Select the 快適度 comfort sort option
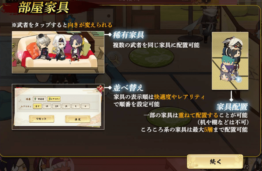262x171 pixels. click(x=39, y=99)
